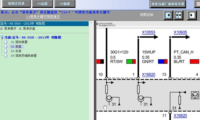
Task: Click the page icon beside 02 底盘
Action: click(6, 46)
